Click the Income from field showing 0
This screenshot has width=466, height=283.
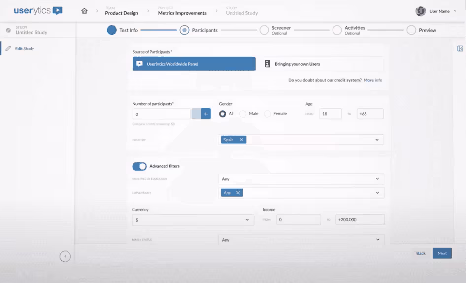click(299, 220)
